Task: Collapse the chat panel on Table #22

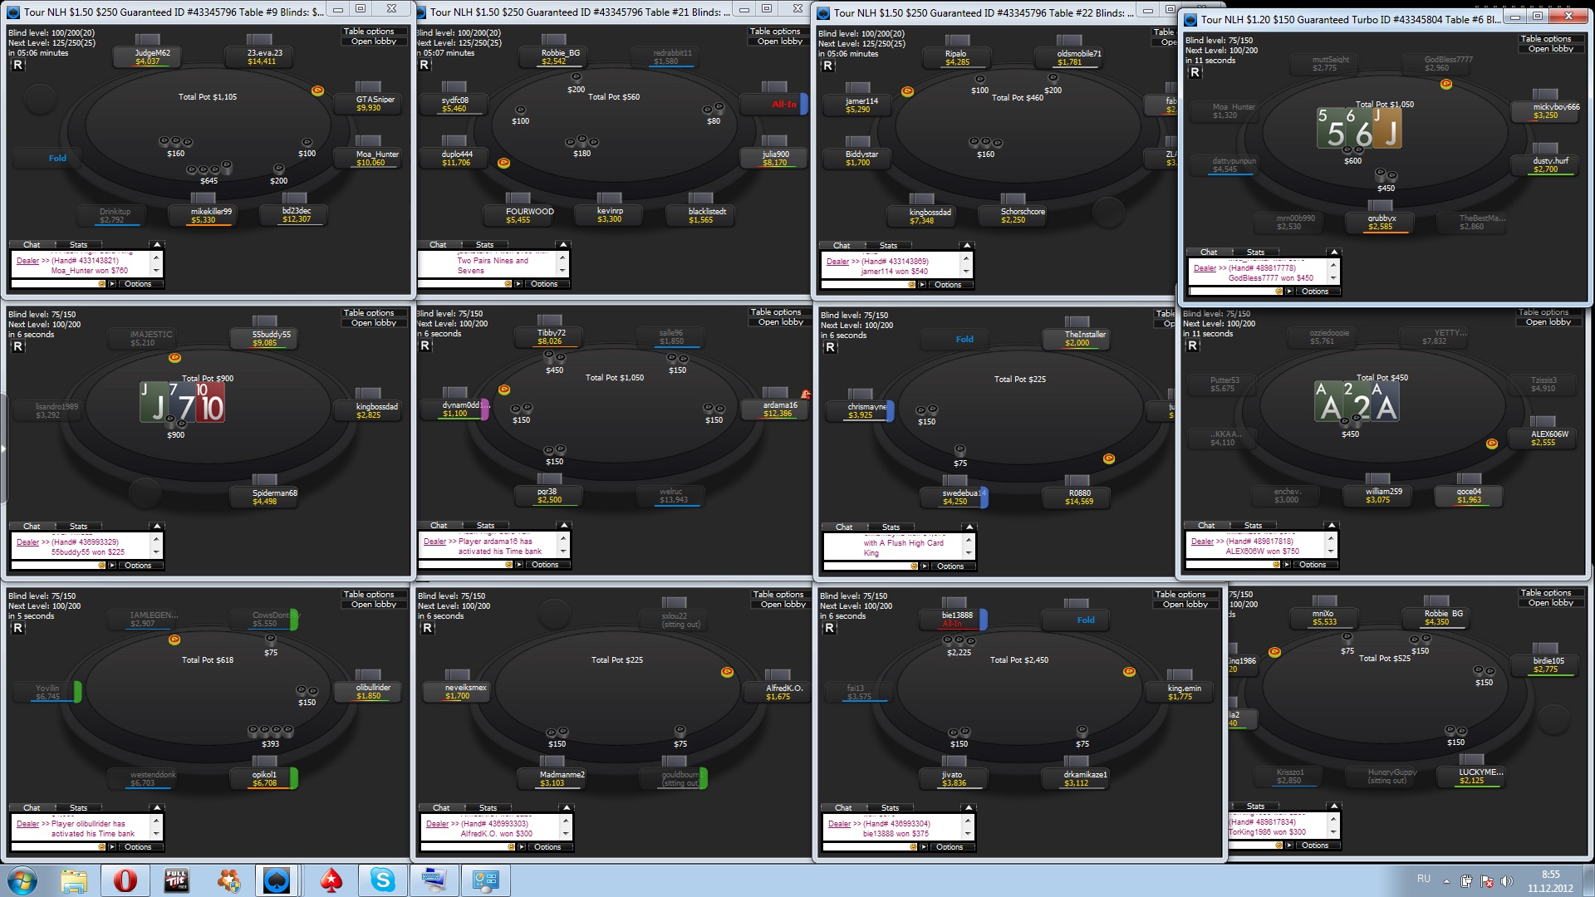Action: 966,246
